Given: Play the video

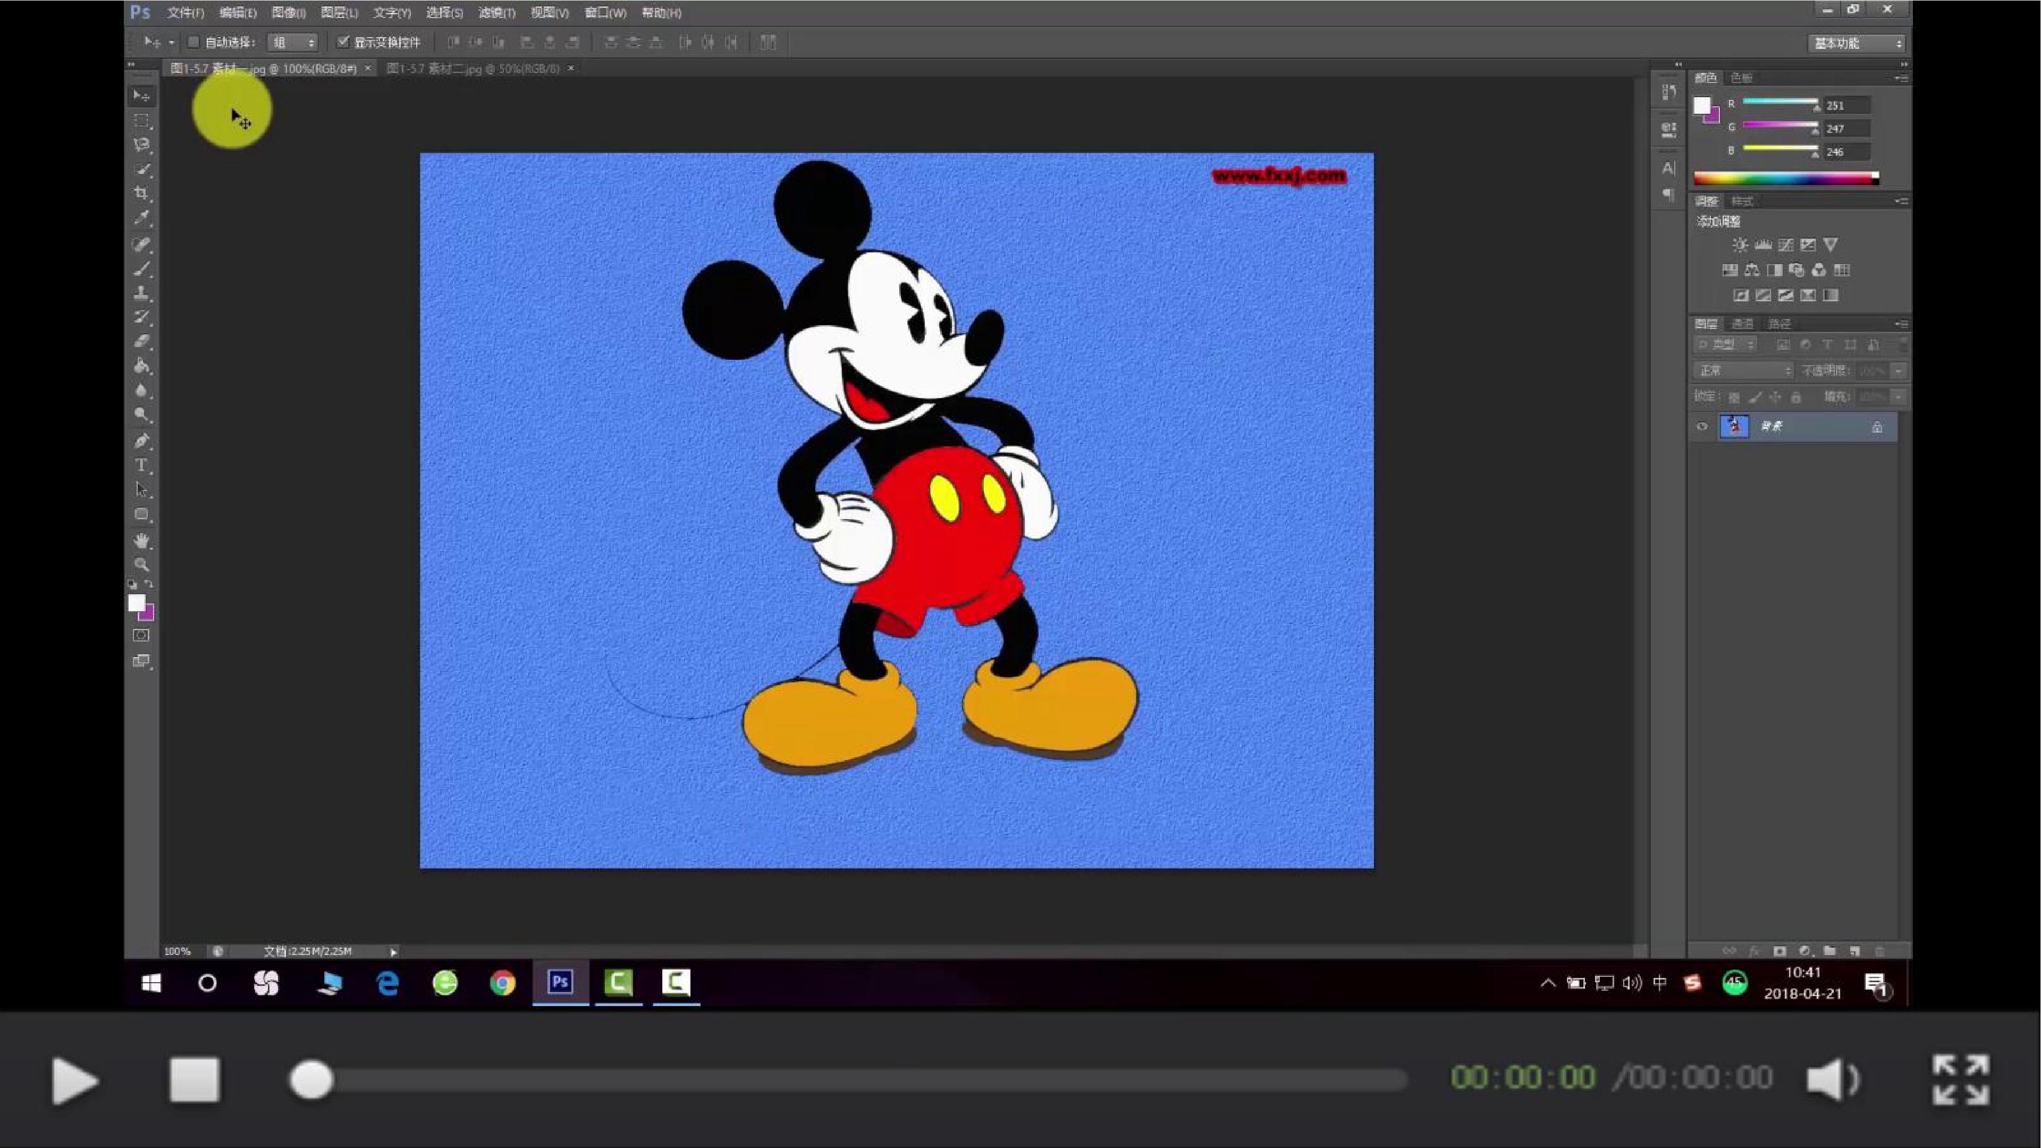Looking at the screenshot, I should coord(74,1080).
